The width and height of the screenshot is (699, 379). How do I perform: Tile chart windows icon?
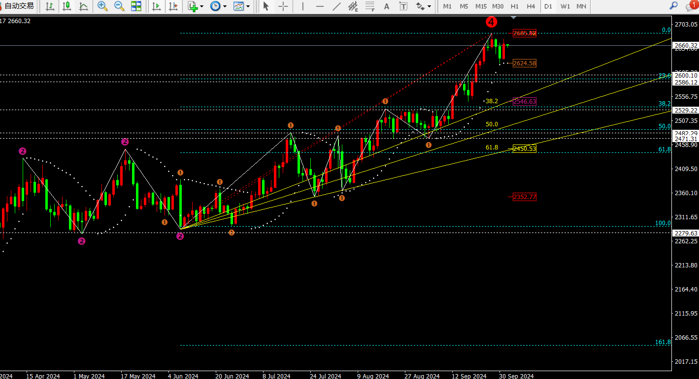[x=136, y=6]
